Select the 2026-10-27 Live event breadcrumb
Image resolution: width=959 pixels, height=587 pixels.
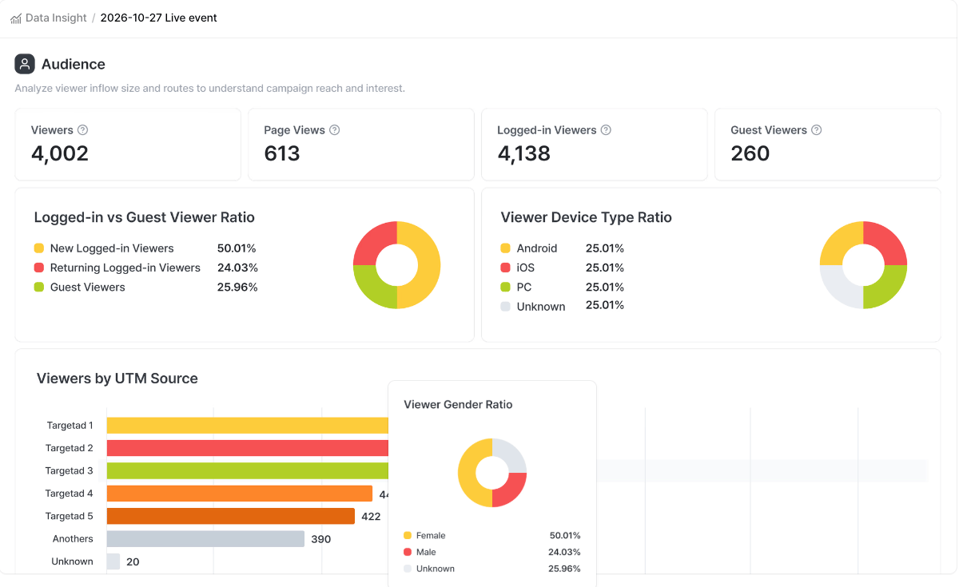click(158, 18)
